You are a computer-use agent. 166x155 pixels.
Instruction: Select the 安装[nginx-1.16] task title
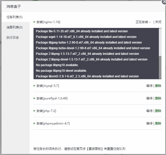coord(48,22)
